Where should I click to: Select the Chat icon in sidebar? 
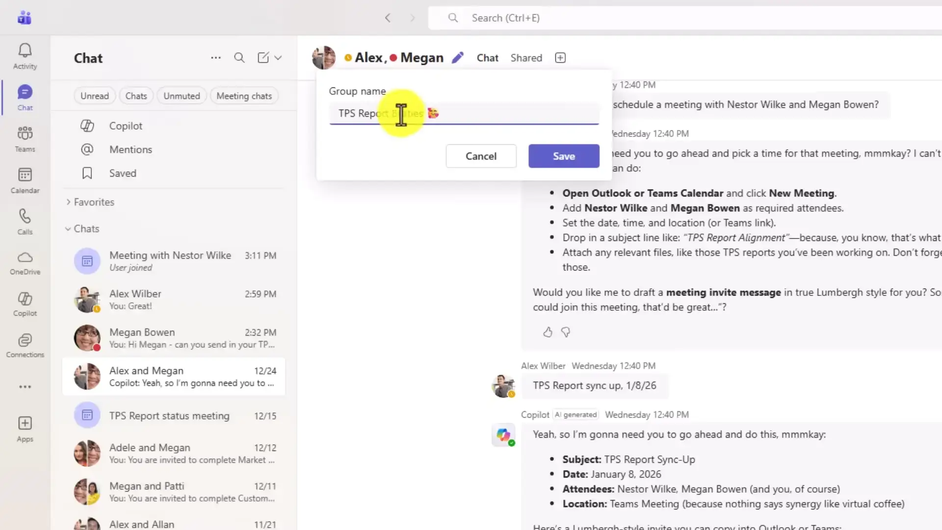click(25, 98)
